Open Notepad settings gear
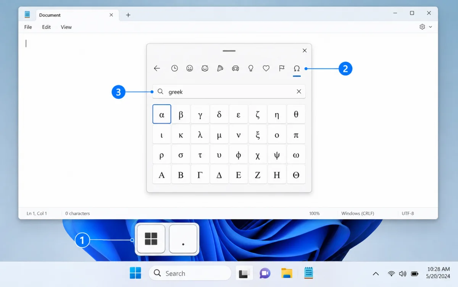The width and height of the screenshot is (458, 287). (x=422, y=27)
